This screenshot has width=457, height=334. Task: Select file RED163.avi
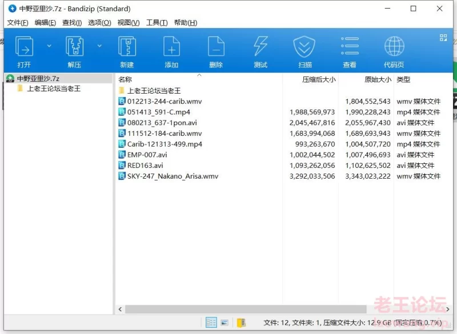145,166
